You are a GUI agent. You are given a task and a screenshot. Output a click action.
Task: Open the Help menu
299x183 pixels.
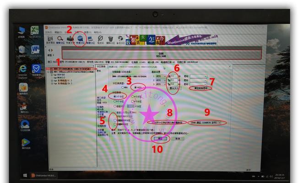98,32
